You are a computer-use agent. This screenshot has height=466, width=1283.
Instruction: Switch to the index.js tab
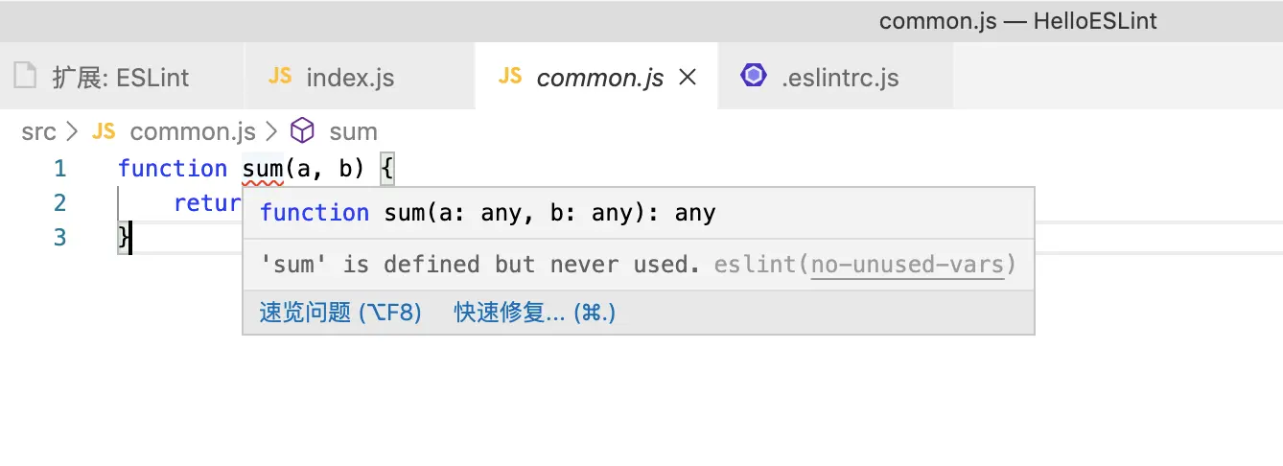click(x=350, y=78)
